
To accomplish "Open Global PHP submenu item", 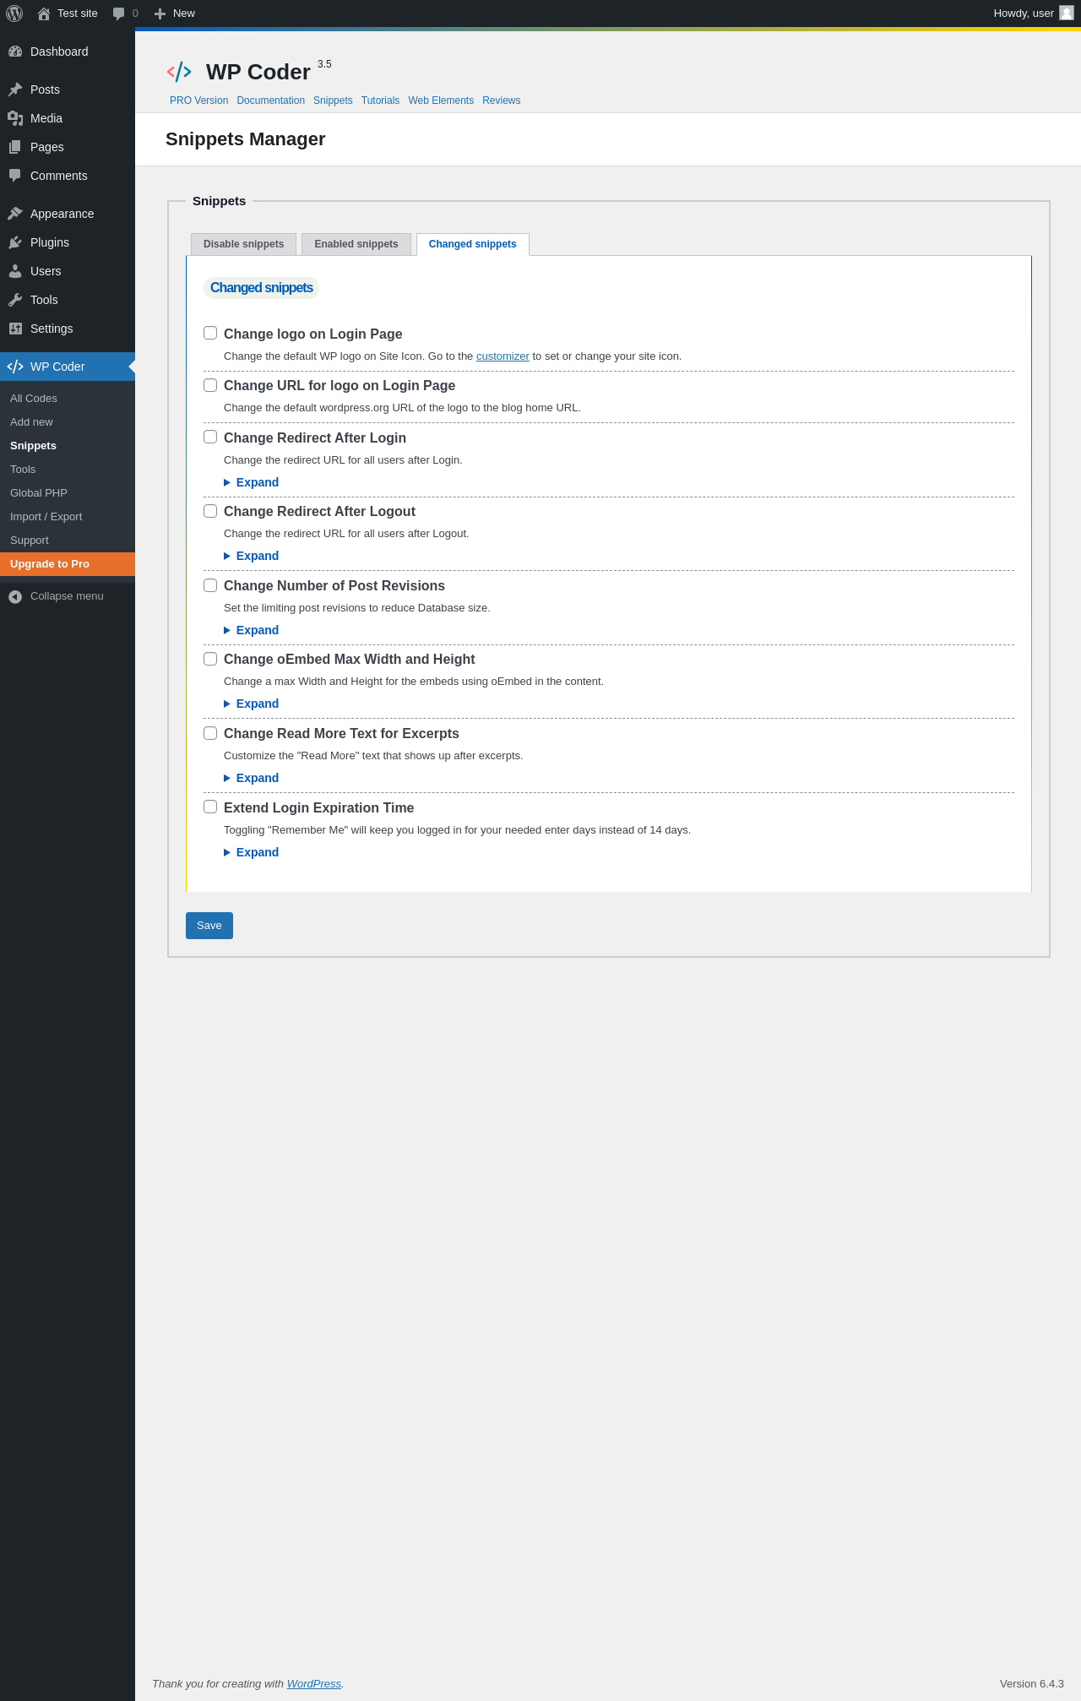I will (68, 493).
